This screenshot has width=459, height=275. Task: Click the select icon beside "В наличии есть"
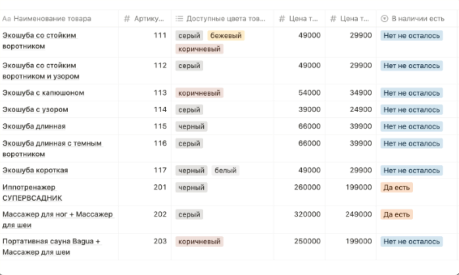[x=384, y=19]
